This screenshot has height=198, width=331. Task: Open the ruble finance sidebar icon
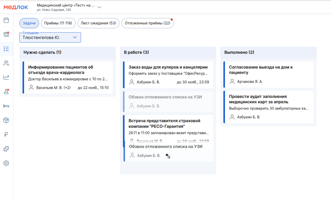6,135
